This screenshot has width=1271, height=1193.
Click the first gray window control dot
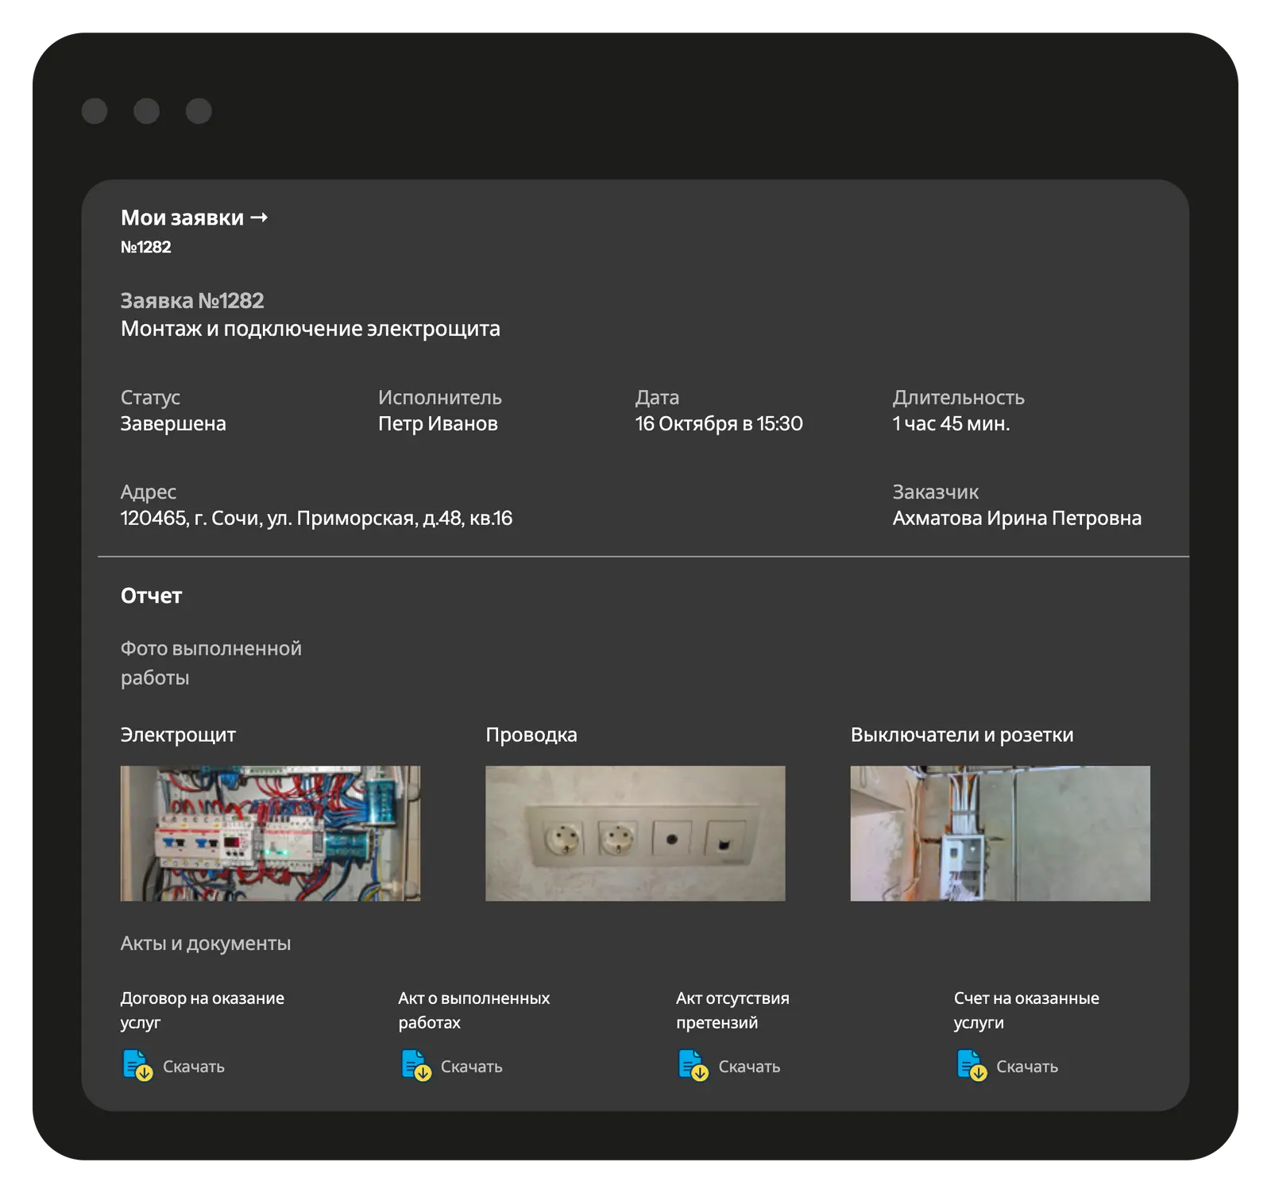tap(95, 111)
